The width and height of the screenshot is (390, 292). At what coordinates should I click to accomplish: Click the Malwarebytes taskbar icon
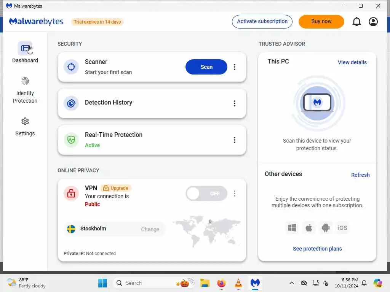tap(255, 283)
